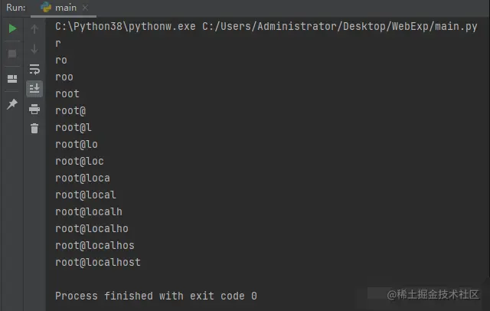
Task: Click the first output line 'r'
Action: [x=59, y=43]
